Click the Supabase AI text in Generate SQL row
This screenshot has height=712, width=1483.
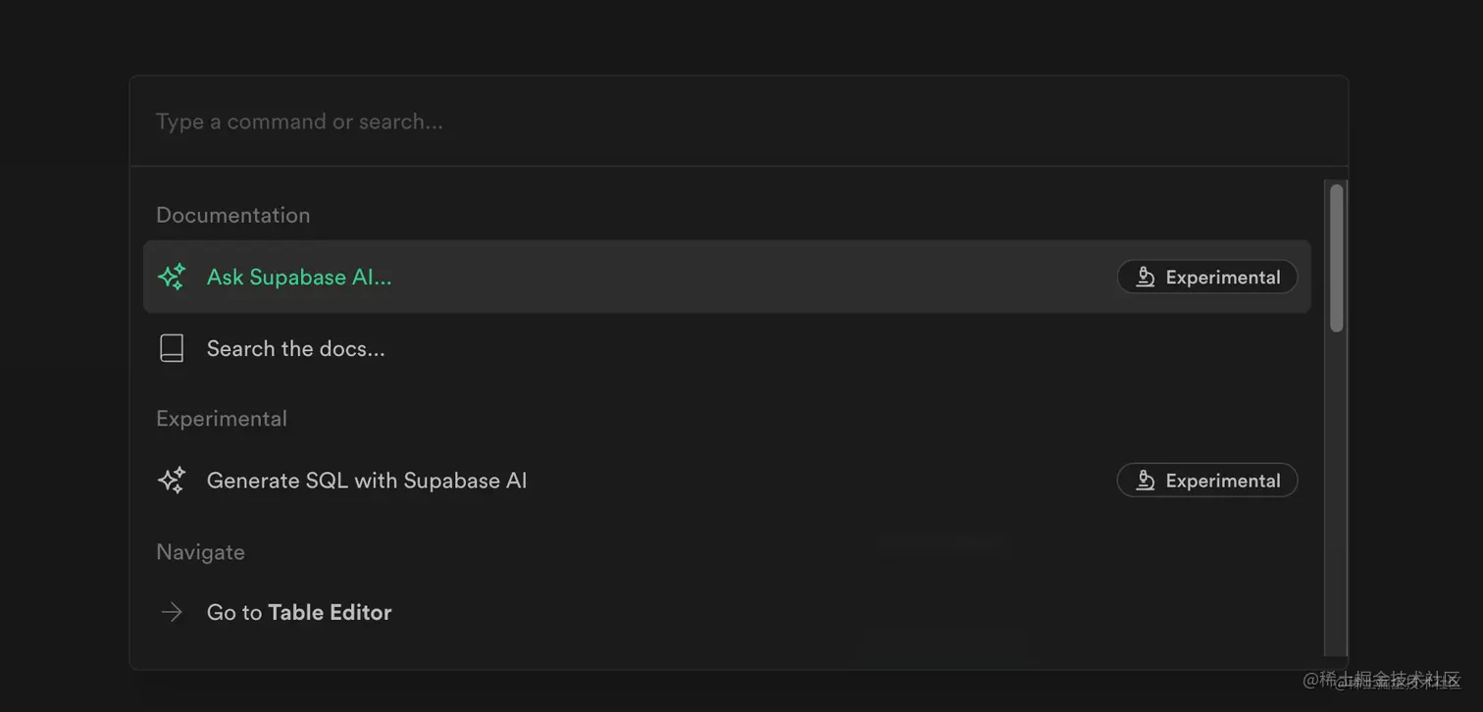[465, 481]
